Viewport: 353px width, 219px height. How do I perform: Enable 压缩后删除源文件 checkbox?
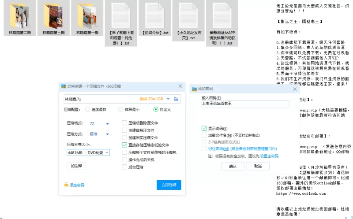click(x=124, y=123)
